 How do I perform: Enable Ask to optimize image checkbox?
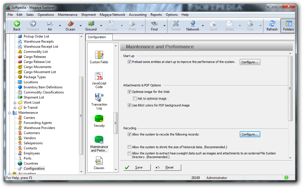(135, 98)
